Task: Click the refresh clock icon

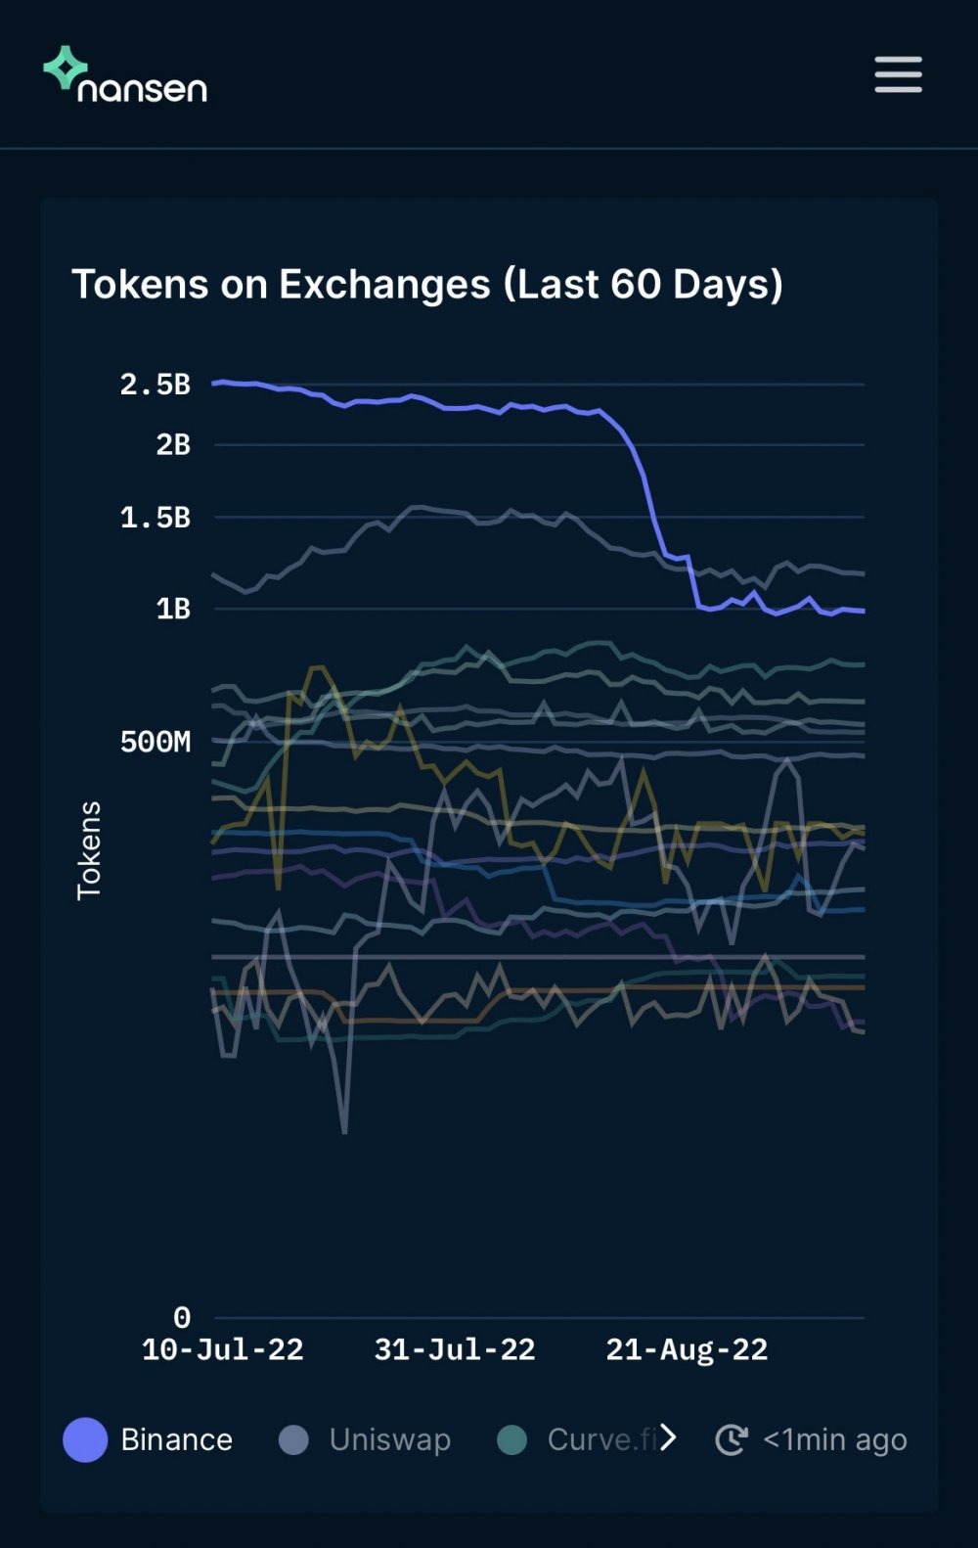Action: point(732,1439)
